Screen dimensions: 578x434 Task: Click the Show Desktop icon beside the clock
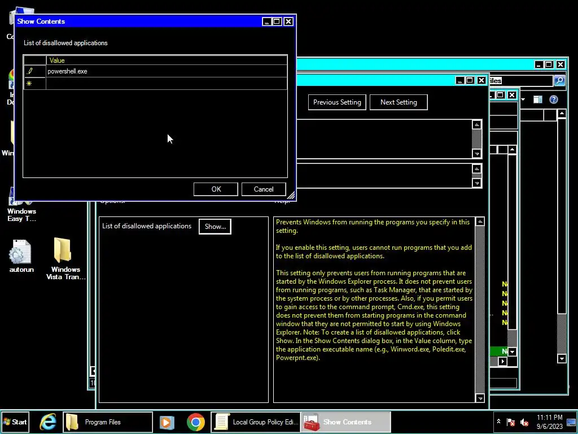click(571, 422)
